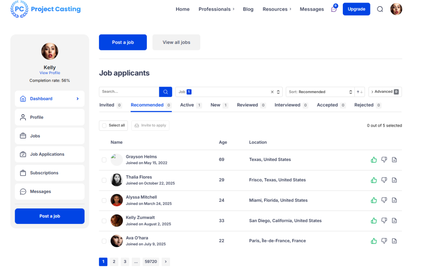Open document icon for Alyssa Mitchell

coord(394,200)
